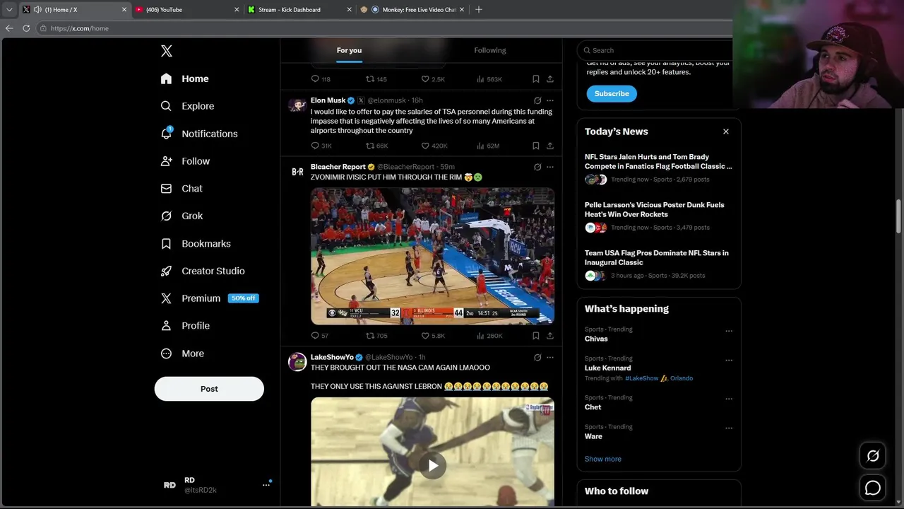This screenshot has height=509, width=904.
Task: Switch to the Following tab
Action: (x=490, y=50)
